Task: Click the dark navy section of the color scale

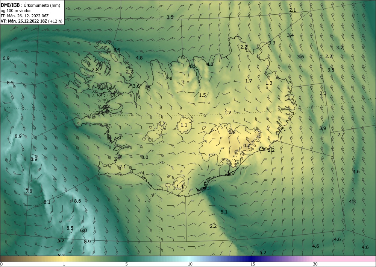Action: [252, 259]
